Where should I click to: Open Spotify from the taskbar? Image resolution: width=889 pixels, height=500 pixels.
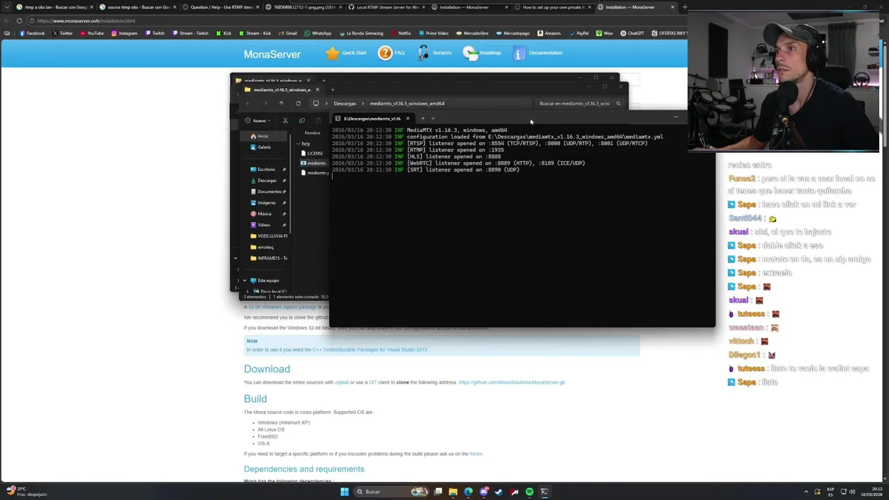tap(529, 492)
